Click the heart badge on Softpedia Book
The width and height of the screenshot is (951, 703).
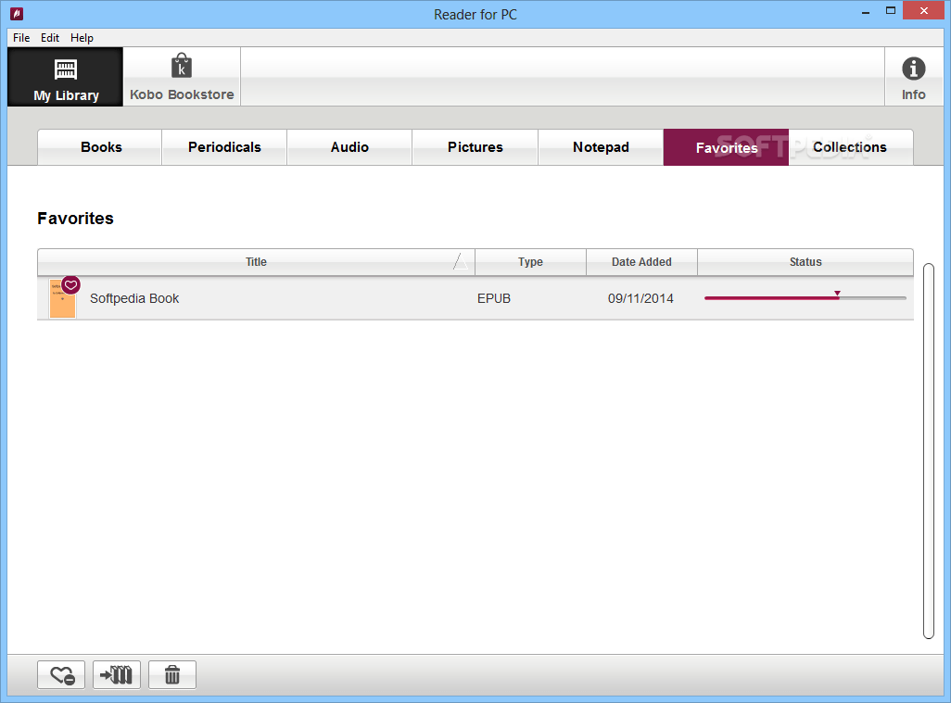(71, 285)
